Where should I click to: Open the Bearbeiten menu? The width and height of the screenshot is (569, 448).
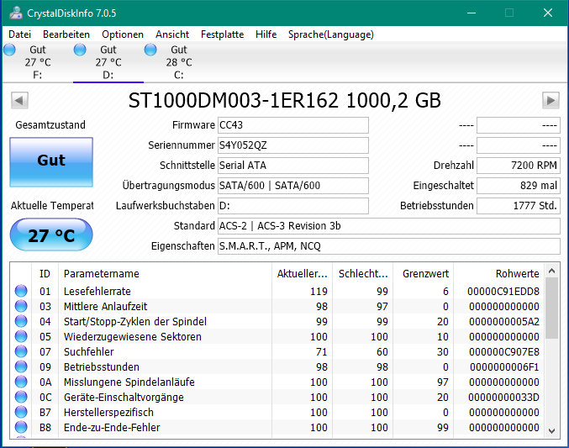pos(66,34)
